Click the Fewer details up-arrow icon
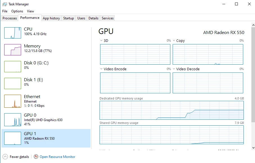 (x=5, y=157)
